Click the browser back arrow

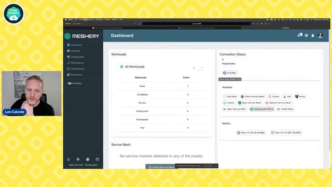(83, 24)
